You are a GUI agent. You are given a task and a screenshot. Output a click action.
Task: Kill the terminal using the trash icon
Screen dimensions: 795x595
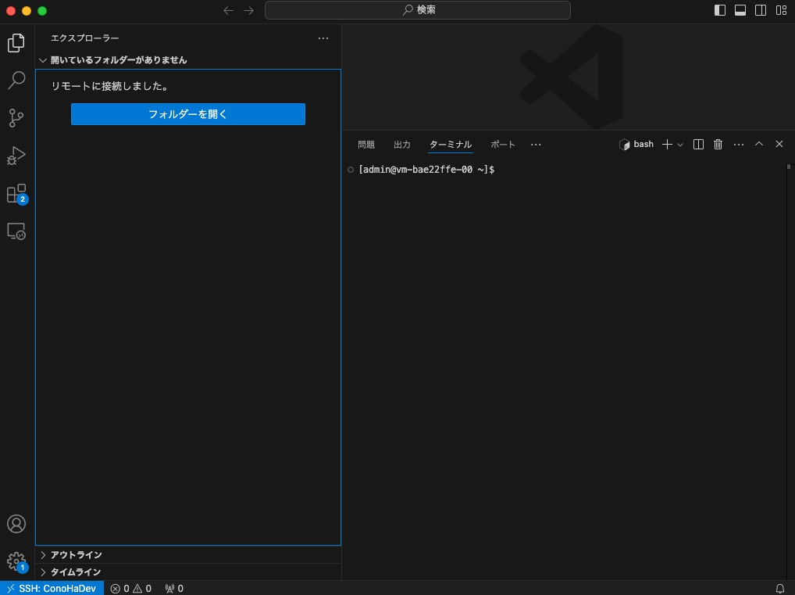click(x=718, y=144)
